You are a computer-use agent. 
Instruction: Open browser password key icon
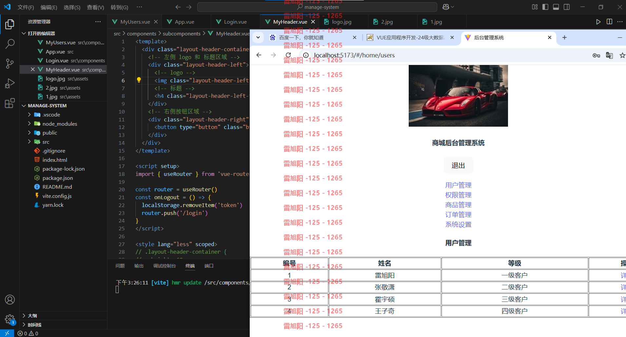click(596, 55)
